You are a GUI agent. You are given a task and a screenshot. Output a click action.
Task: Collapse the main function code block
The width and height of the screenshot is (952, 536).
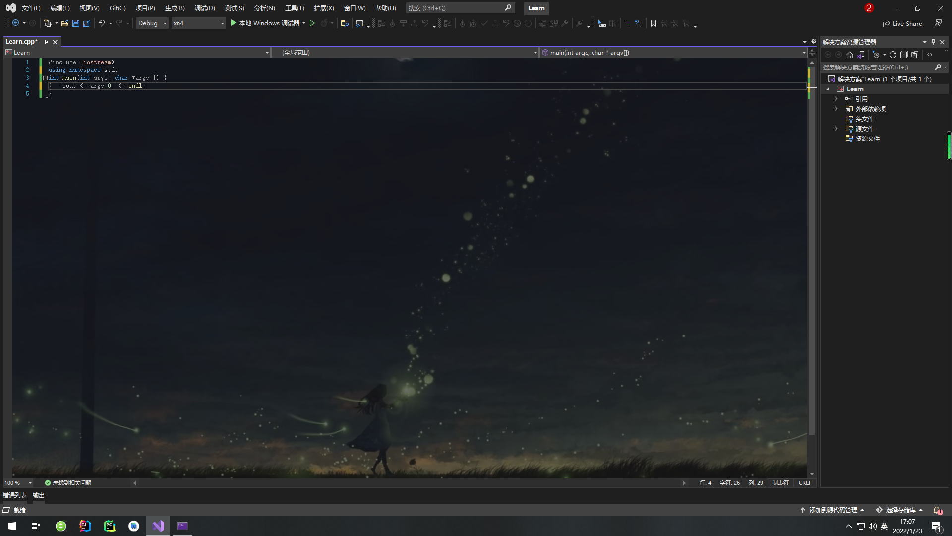click(45, 78)
